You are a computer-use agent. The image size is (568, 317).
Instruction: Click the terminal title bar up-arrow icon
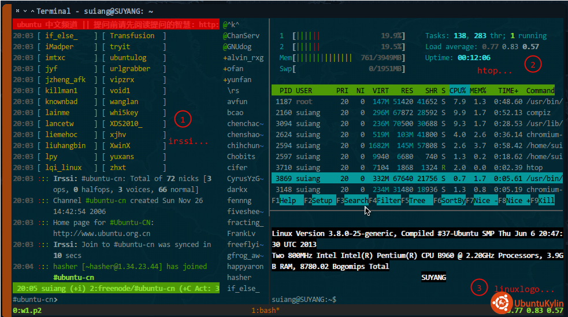(x=32, y=11)
